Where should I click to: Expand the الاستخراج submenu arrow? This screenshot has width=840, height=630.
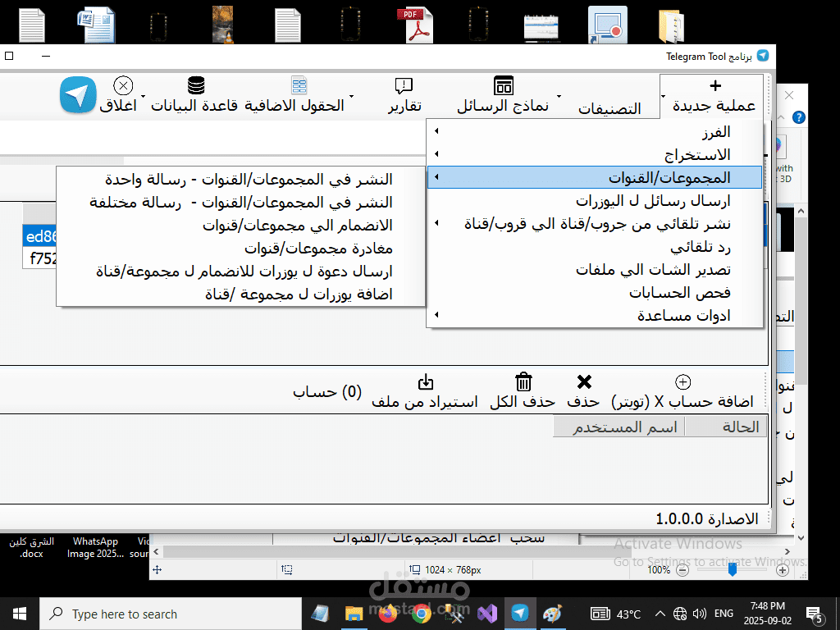(436, 153)
